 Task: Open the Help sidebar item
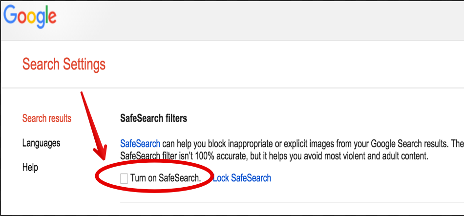(30, 168)
